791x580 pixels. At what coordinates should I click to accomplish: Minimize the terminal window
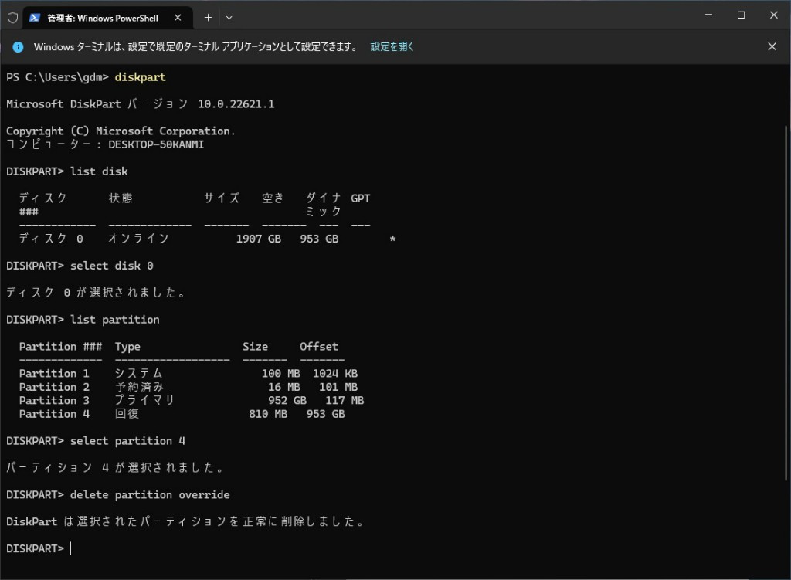tap(707, 15)
